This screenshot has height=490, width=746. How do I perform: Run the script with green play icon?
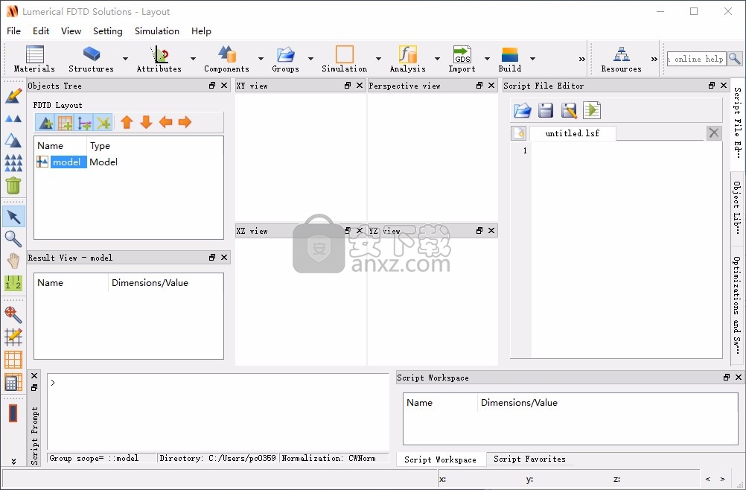click(592, 110)
